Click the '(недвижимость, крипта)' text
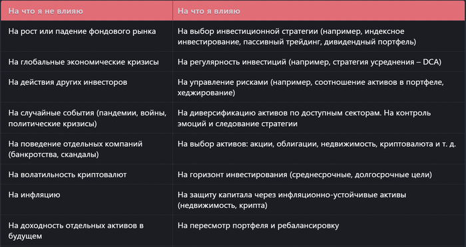This screenshot has height=247, width=466. coord(222,205)
